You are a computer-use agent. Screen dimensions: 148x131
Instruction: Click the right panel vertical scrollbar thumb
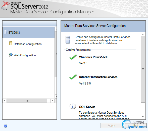tap(143, 69)
